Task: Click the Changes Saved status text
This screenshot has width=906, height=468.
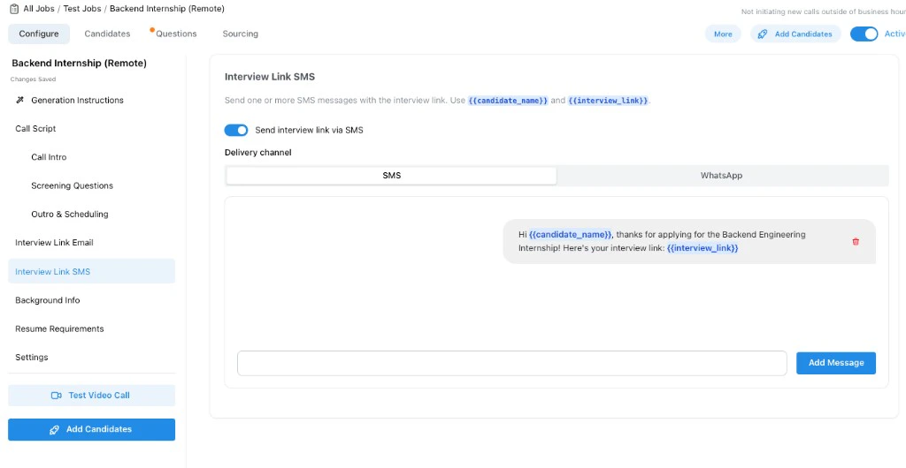Action: pos(33,79)
